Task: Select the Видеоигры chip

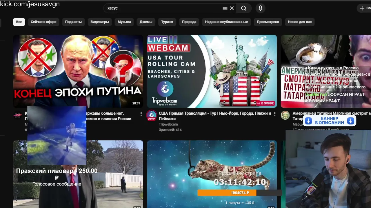Action: (100, 22)
